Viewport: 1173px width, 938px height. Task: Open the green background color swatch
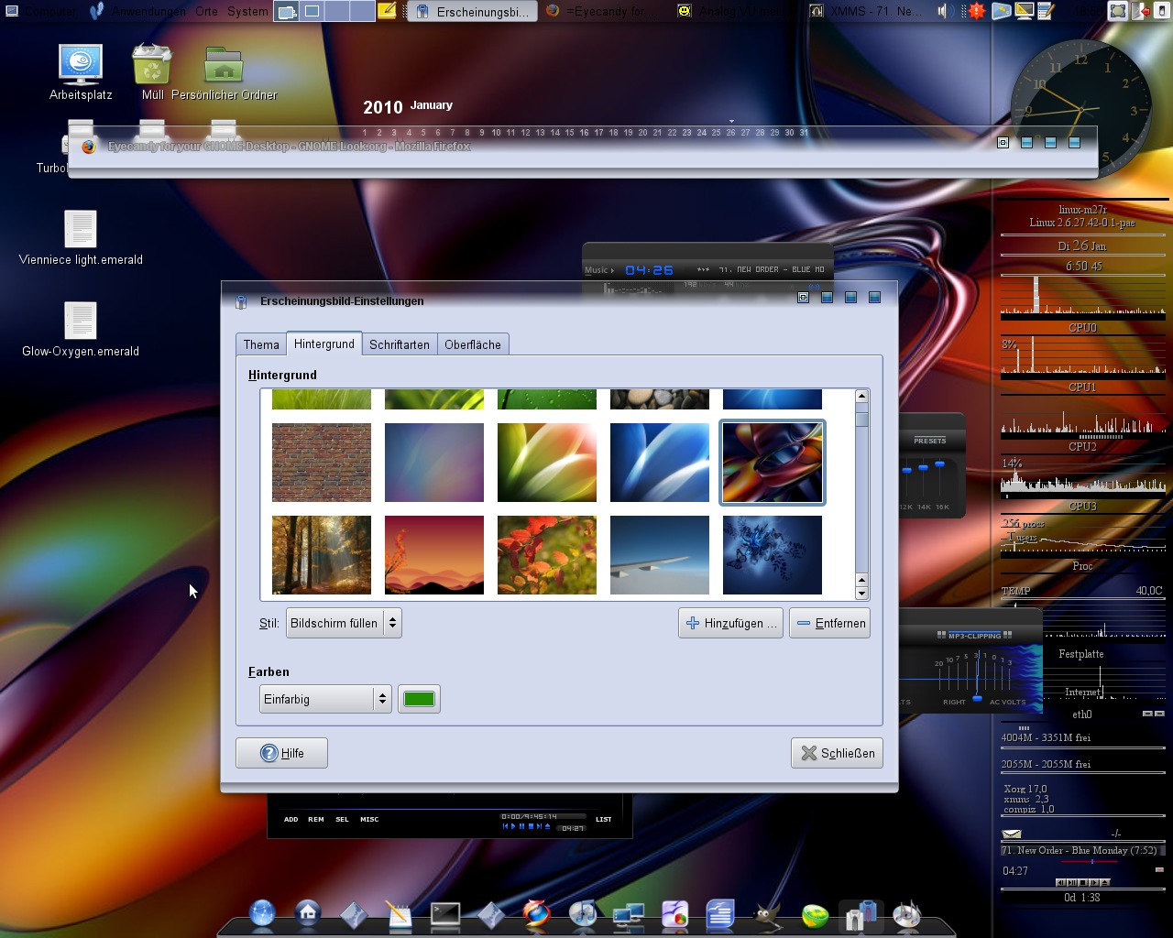419,699
